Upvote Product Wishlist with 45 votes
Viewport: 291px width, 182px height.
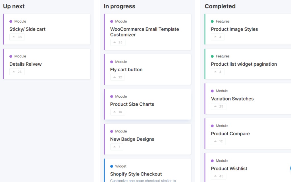(x=219, y=176)
